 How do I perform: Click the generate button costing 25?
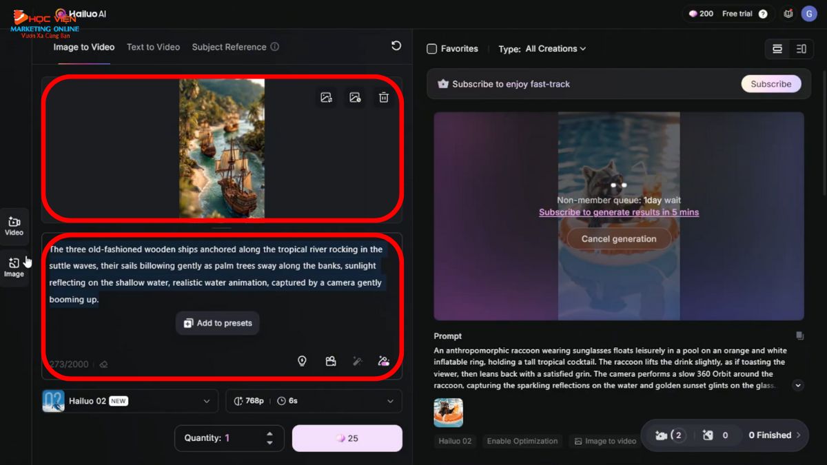pyautogui.click(x=347, y=438)
